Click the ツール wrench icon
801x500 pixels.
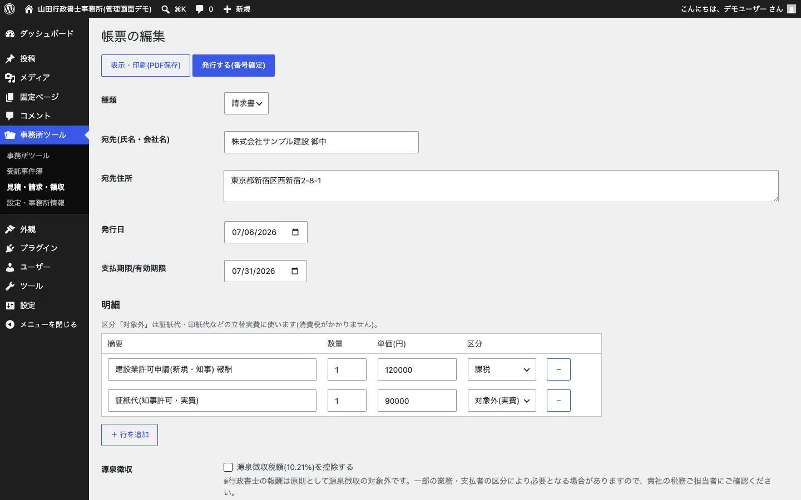(10, 286)
